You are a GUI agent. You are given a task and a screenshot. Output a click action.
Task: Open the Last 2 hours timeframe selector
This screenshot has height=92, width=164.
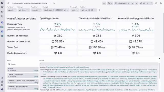click(x=122, y=3)
